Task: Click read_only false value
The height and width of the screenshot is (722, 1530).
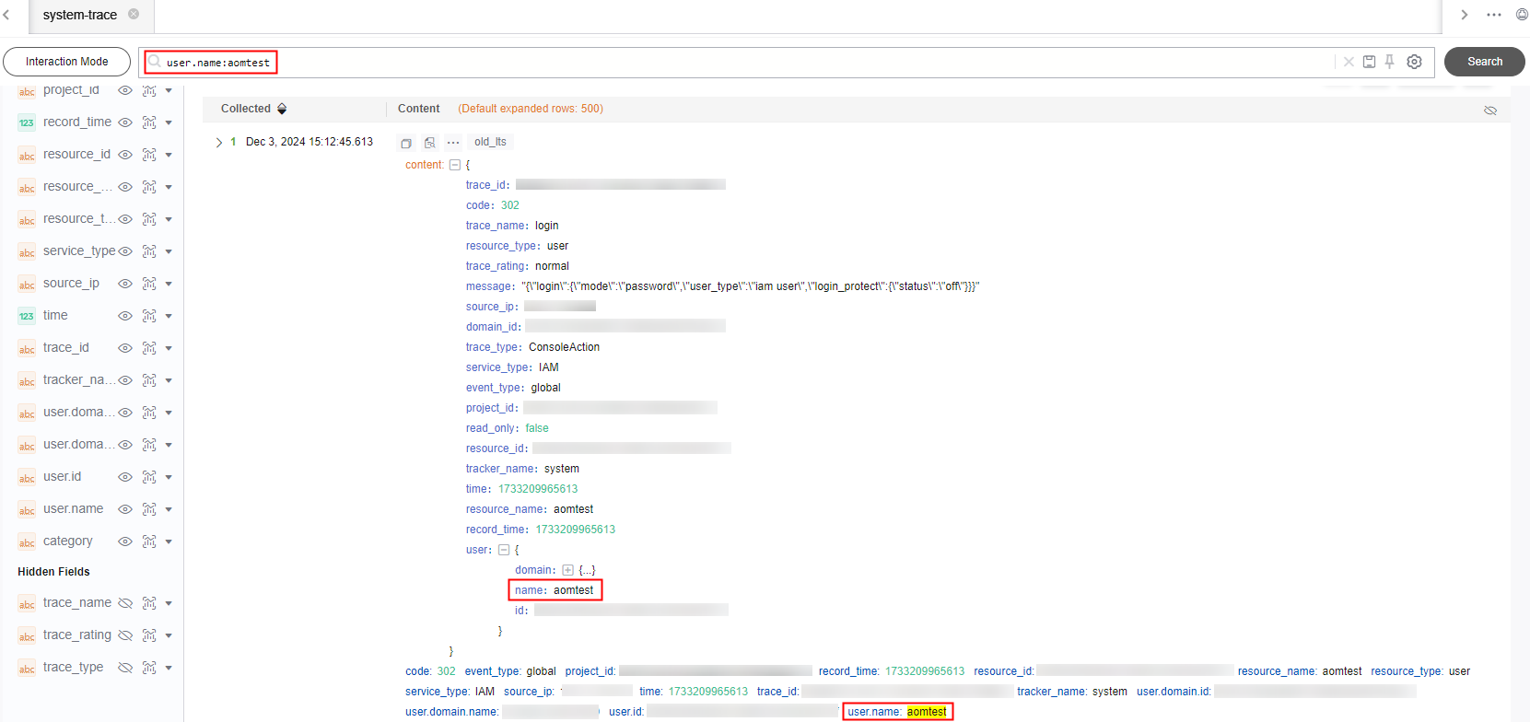Action: (x=537, y=428)
